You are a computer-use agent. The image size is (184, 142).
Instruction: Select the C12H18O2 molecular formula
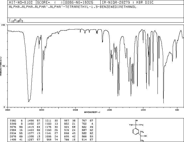(x=16, y=20)
